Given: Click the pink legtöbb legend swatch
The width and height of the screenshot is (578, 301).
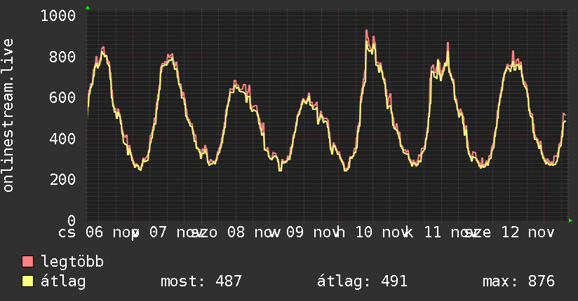Looking at the screenshot, I should pos(27,261).
